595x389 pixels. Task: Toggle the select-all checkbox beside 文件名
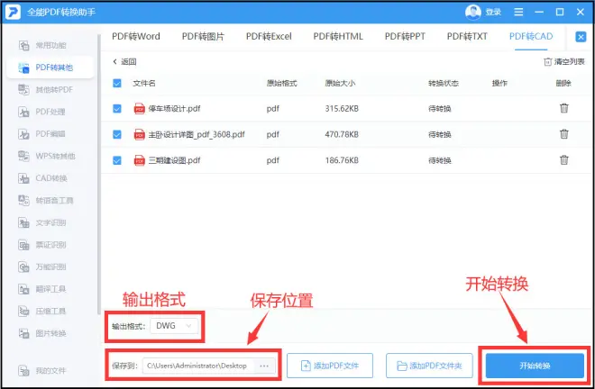point(117,83)
